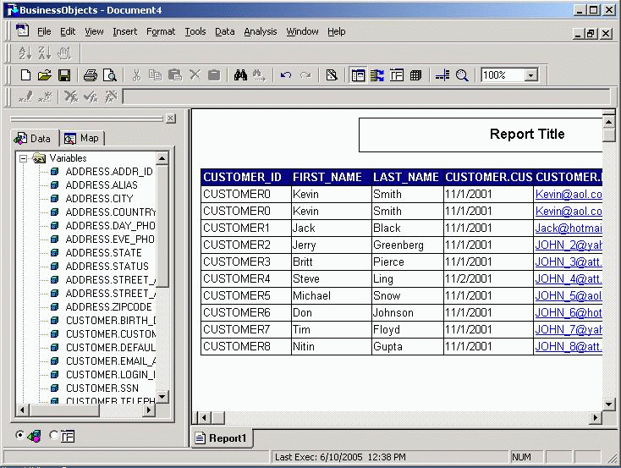Copy the selection

(156, 74)
